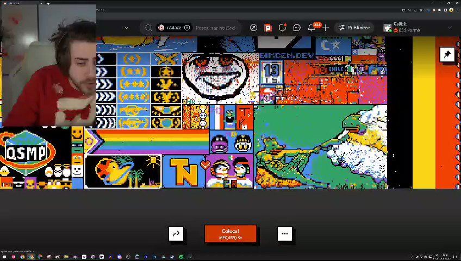461x261 pixels.
Task: Open the Reddit search magnifier icon
Action: (x=148, y=28)
